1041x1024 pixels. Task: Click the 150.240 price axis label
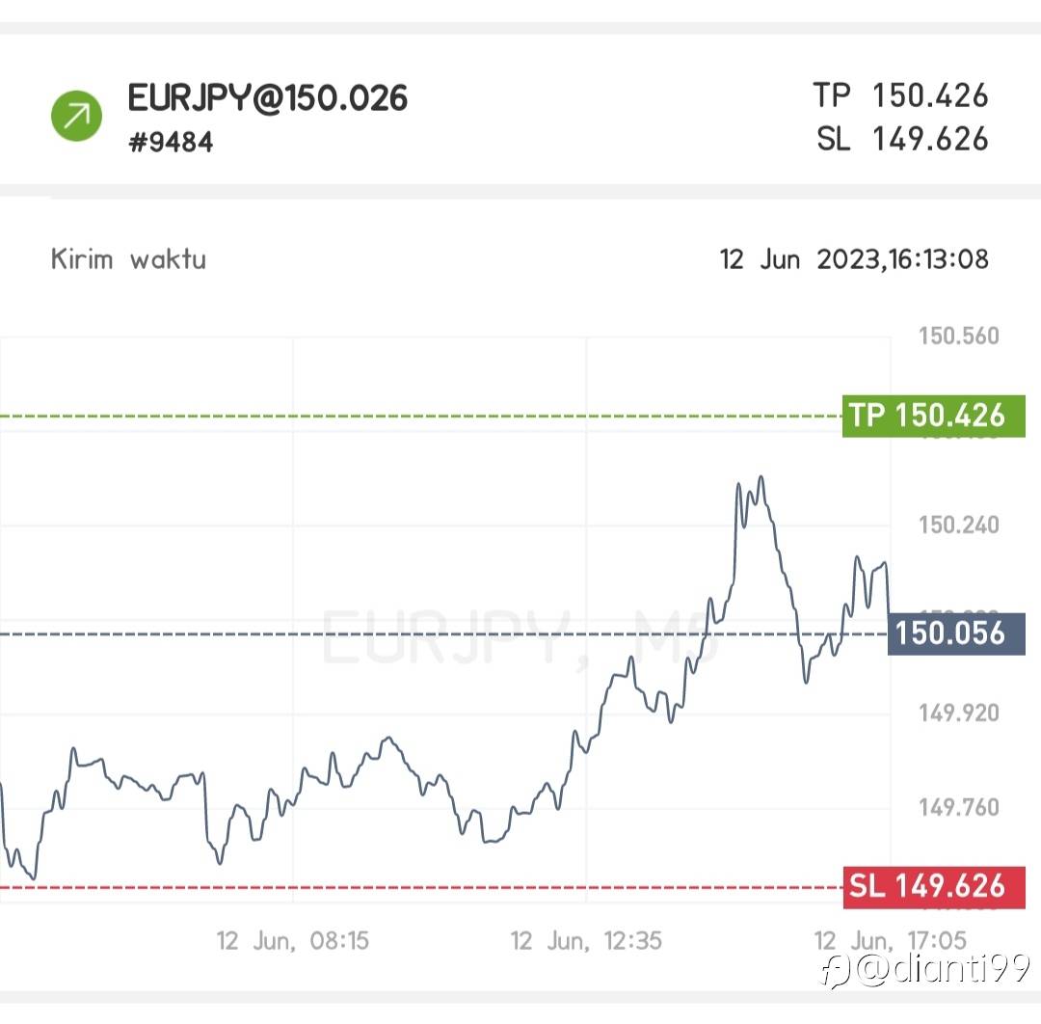click(958, 525)
